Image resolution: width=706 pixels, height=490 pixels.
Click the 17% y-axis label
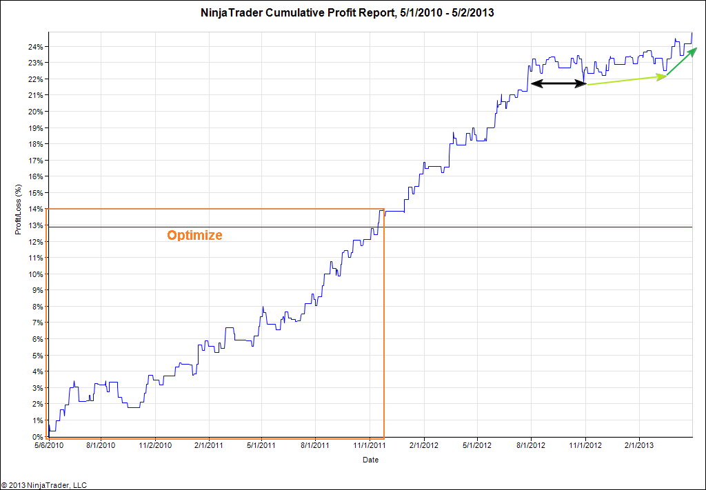[x=36, y=160]
